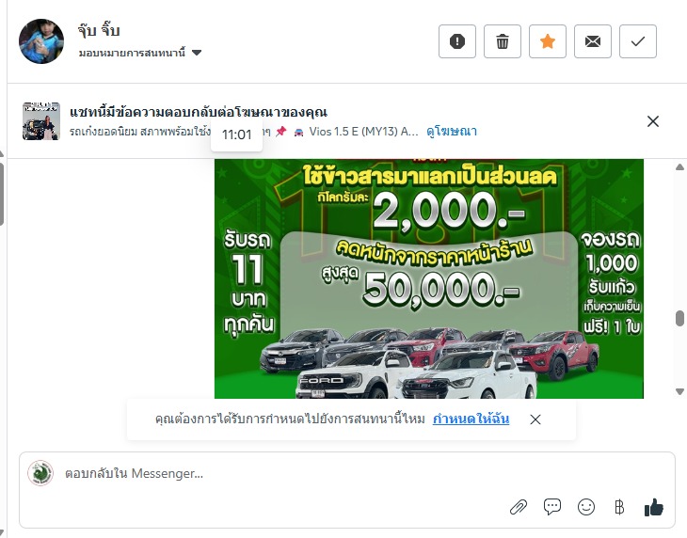The width and height of the screenshot is (687, 538).
Task: Click the ad thumbnail in banner
Action: [x=41, y=121]
